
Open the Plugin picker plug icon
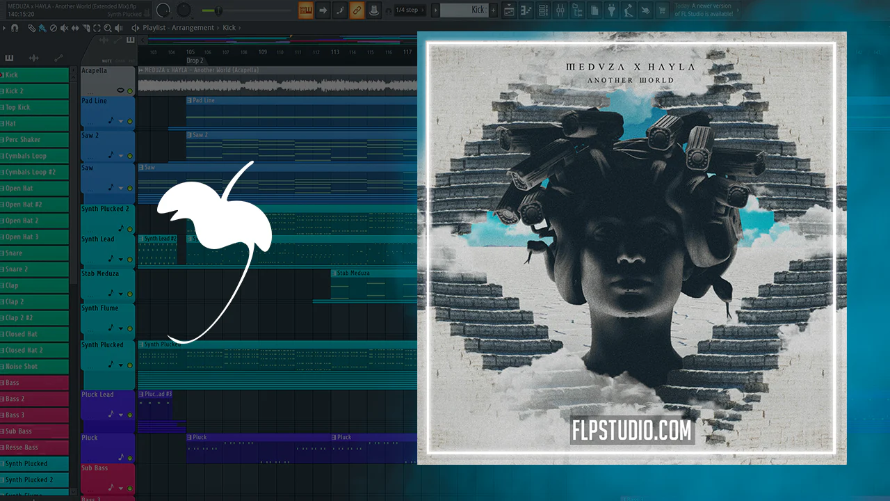pyautogui.click(x=611, y=10)
